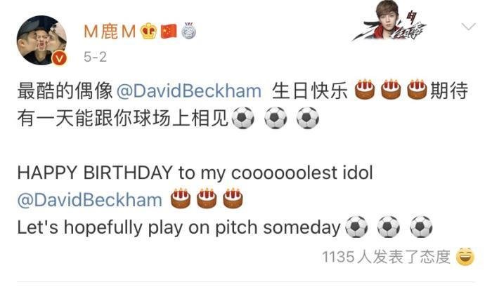Expand the post options chevron

[469, 27]
